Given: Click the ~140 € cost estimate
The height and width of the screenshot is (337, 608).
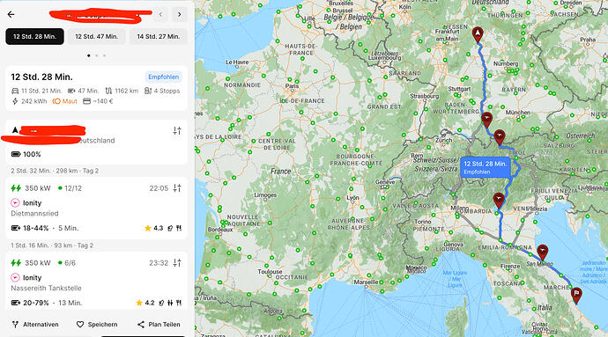Looking at the screenshot, I should click(98, 101).
